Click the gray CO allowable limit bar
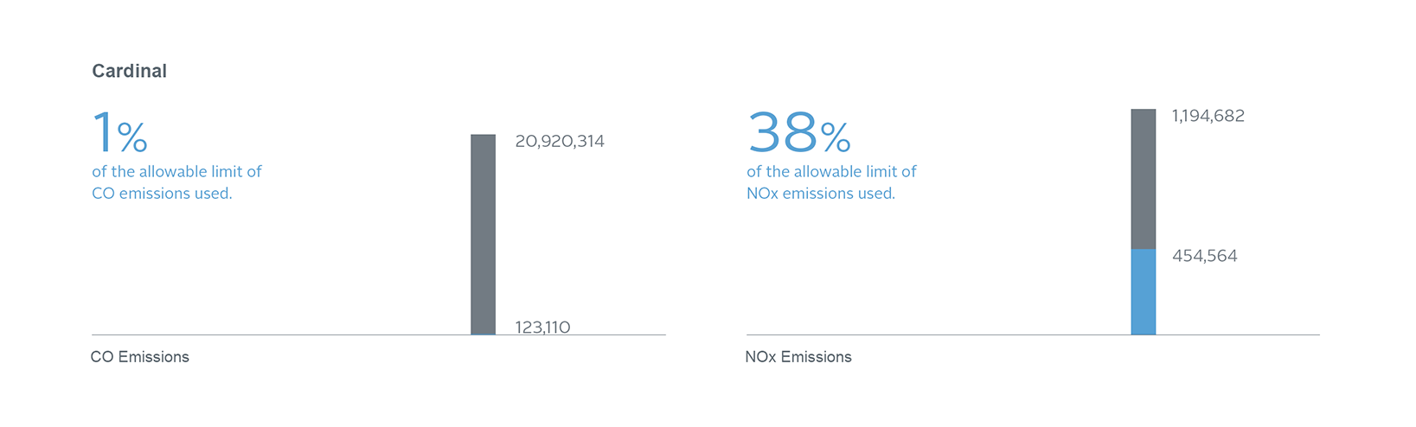The width and height of the screenshot is (1416, 427). pos(483,233)
